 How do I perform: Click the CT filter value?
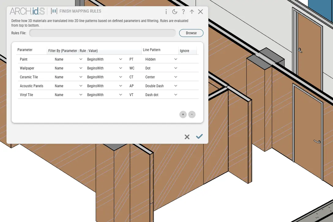point(132,77)
